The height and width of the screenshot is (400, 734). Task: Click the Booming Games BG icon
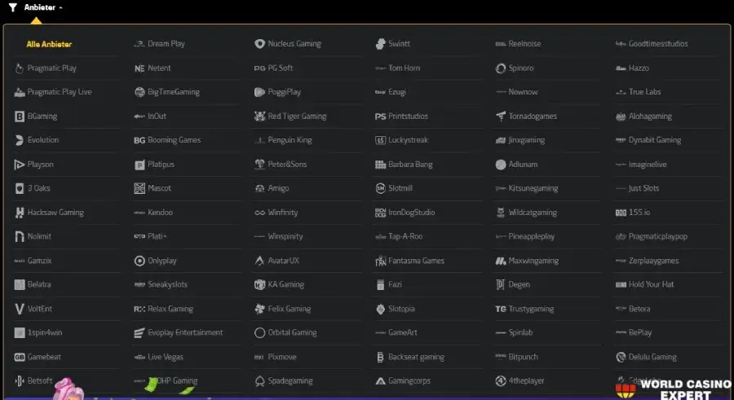click(x=139, y=140)
